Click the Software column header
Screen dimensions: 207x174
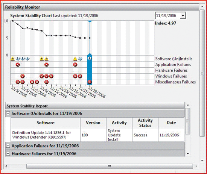coord(46,123)
